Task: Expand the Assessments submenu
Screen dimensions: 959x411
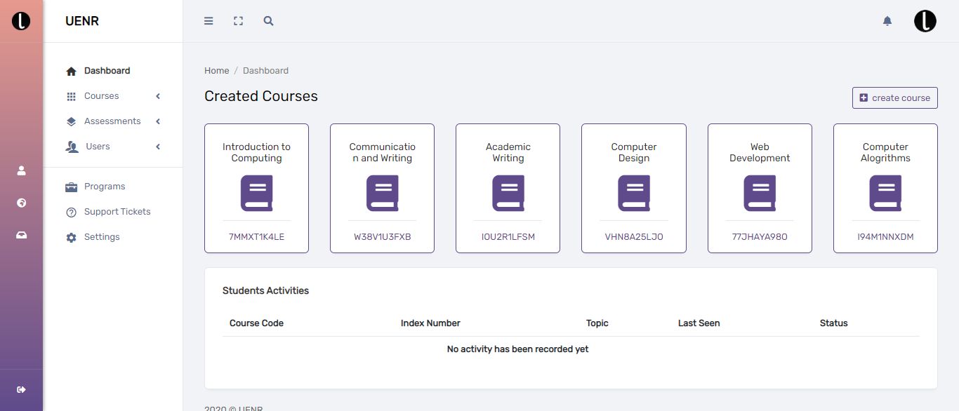Action: (x=112, y=121)
